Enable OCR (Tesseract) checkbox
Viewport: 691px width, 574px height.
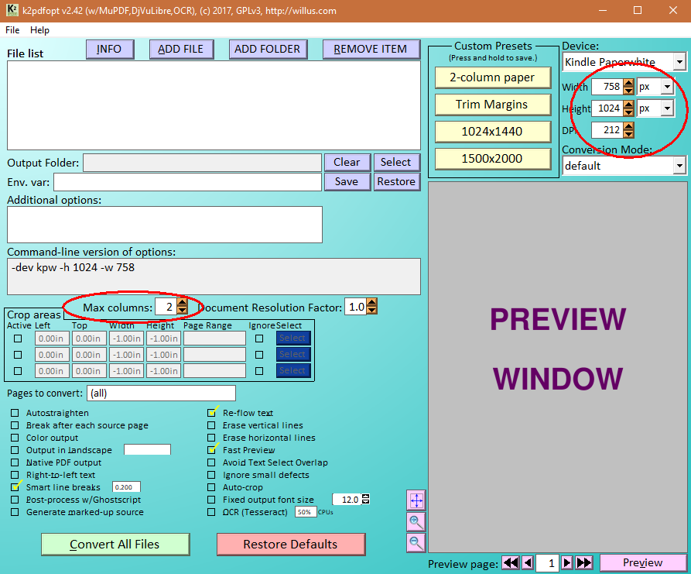pyautogui.click(x=211, y=512)
